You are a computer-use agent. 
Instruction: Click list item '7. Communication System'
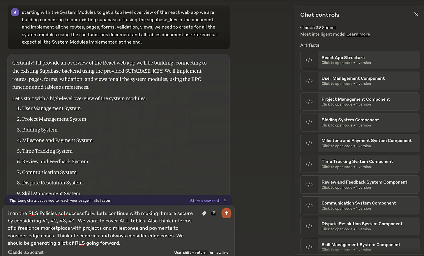coord(47,172)
